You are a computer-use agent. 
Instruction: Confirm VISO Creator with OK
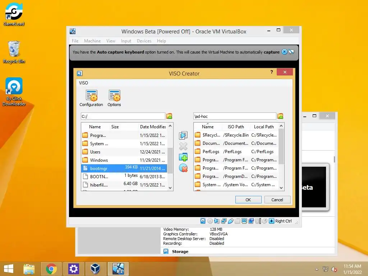point(248,200)
